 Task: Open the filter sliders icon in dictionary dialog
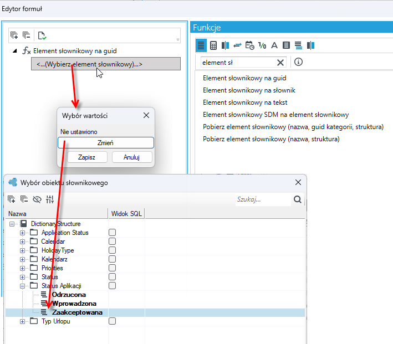(x=50, y=199)
